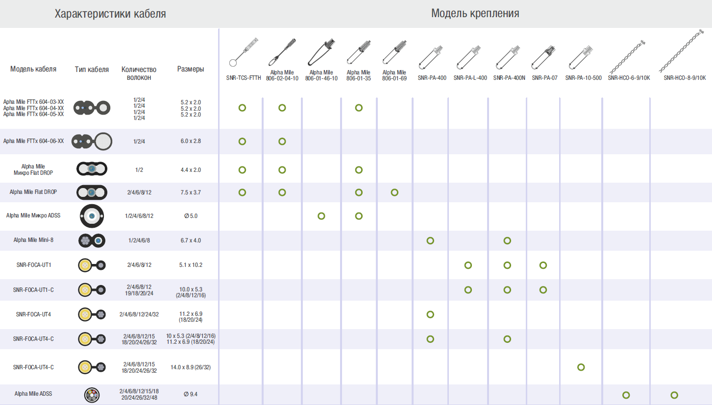Click the circle marker for Flat DROP 7.5 x 3.7 under 806-01-69
The image size is (712, 405).
(394, 192)
